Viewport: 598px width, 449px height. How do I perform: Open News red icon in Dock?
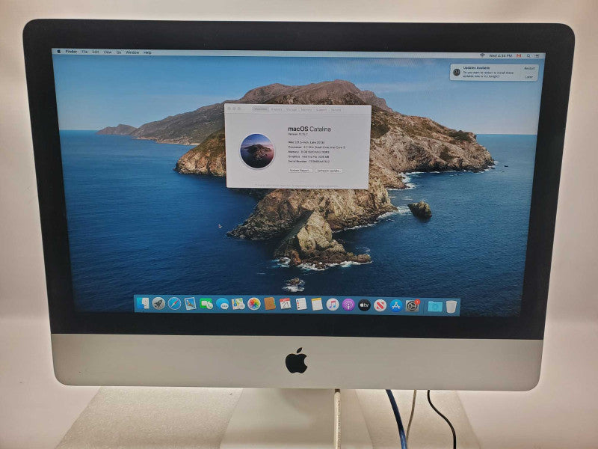pyautogui.click(x=380, y=305)
